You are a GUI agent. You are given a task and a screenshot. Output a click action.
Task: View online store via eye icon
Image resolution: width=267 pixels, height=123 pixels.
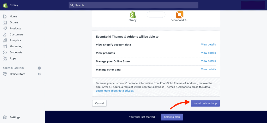39,74
